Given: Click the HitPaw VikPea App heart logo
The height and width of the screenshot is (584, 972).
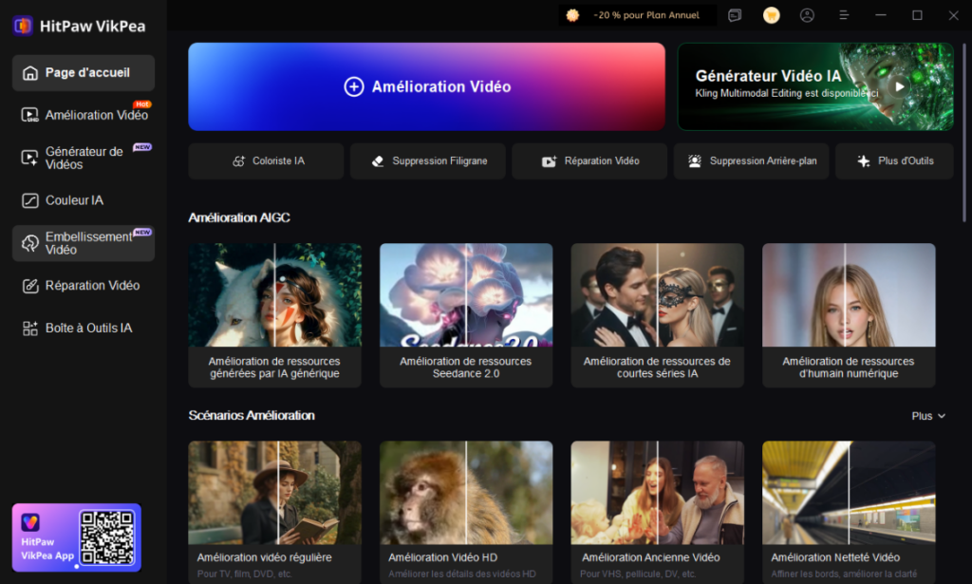Looking at the screenshot, I should coord(30,522).
